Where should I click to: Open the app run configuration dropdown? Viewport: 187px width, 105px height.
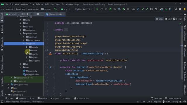click(65, 9)
